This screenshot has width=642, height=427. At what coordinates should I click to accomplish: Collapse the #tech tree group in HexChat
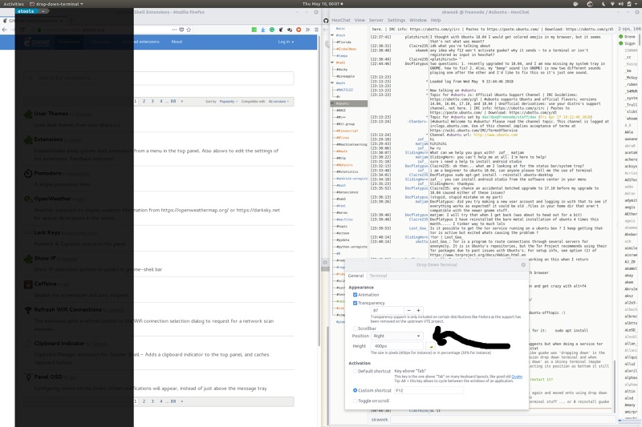click(x=332, y=35)
